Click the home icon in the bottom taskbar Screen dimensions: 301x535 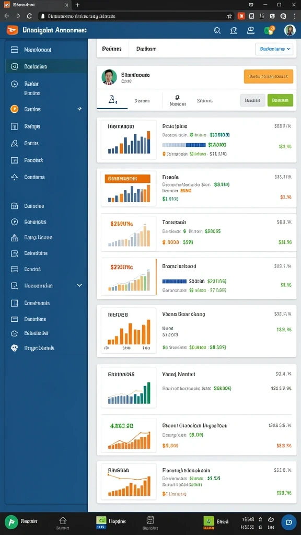coord(63,520)
